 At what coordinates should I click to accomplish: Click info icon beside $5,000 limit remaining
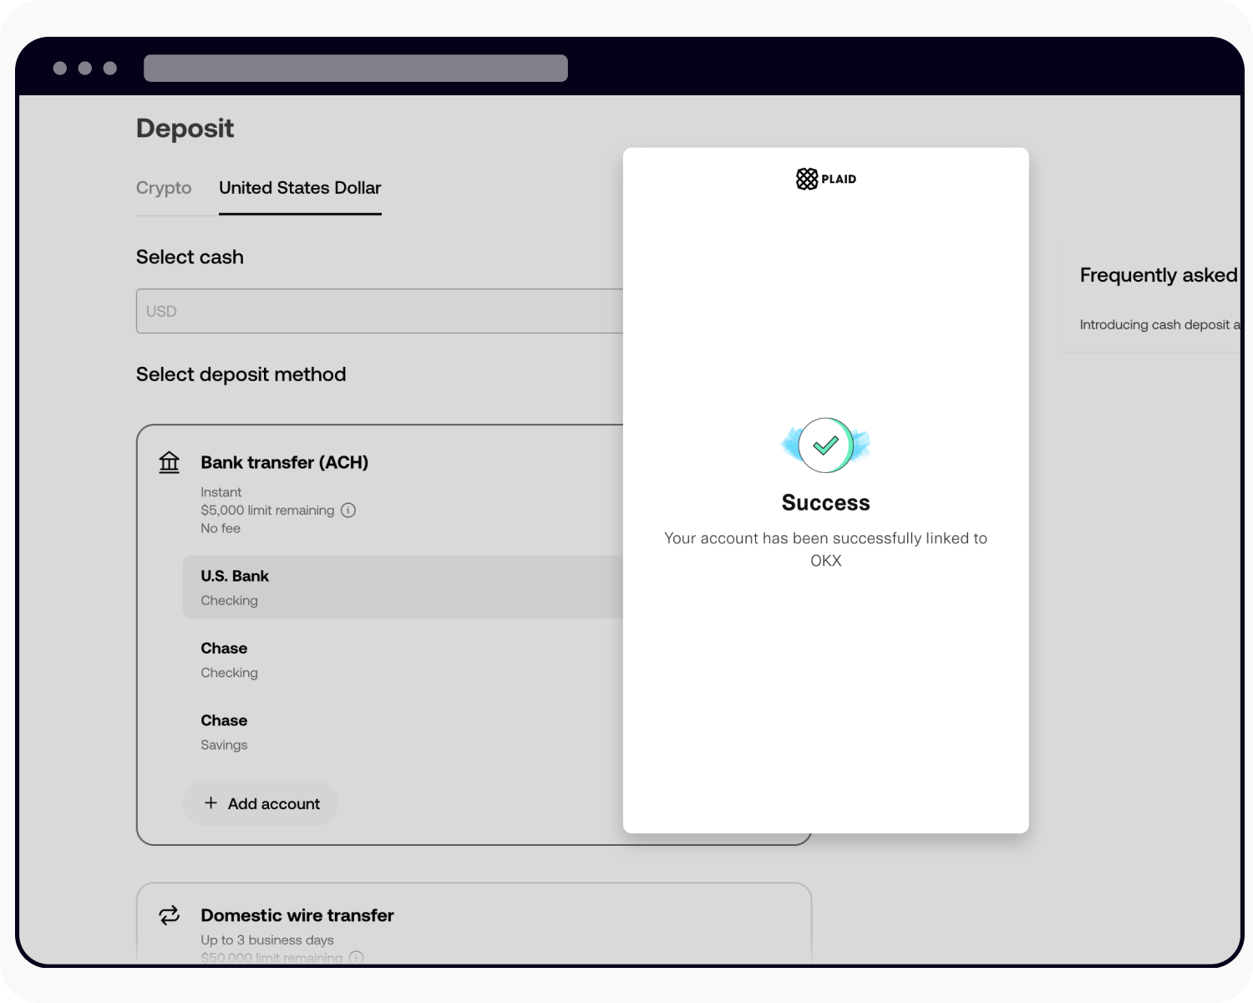click(x=348, y=510)
